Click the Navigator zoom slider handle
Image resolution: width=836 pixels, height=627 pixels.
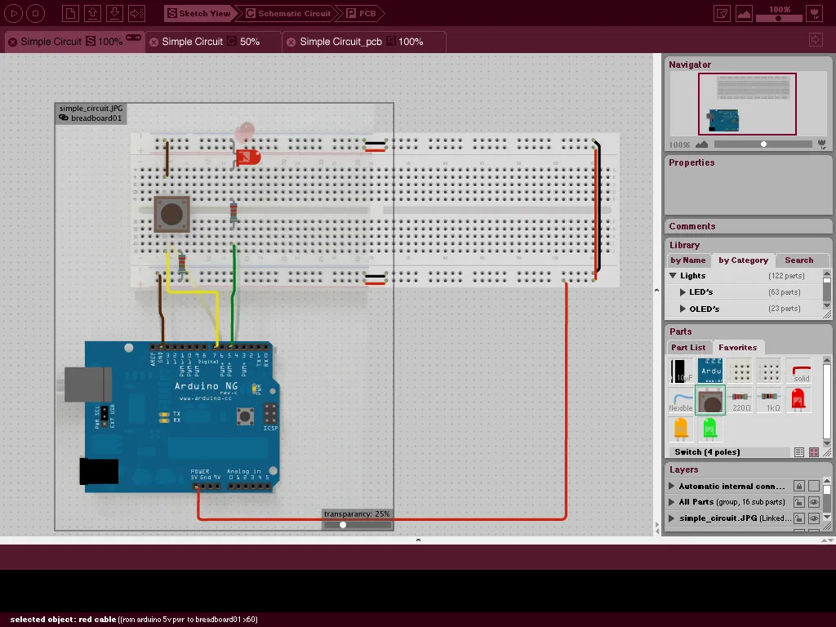(x=763, y=145)
